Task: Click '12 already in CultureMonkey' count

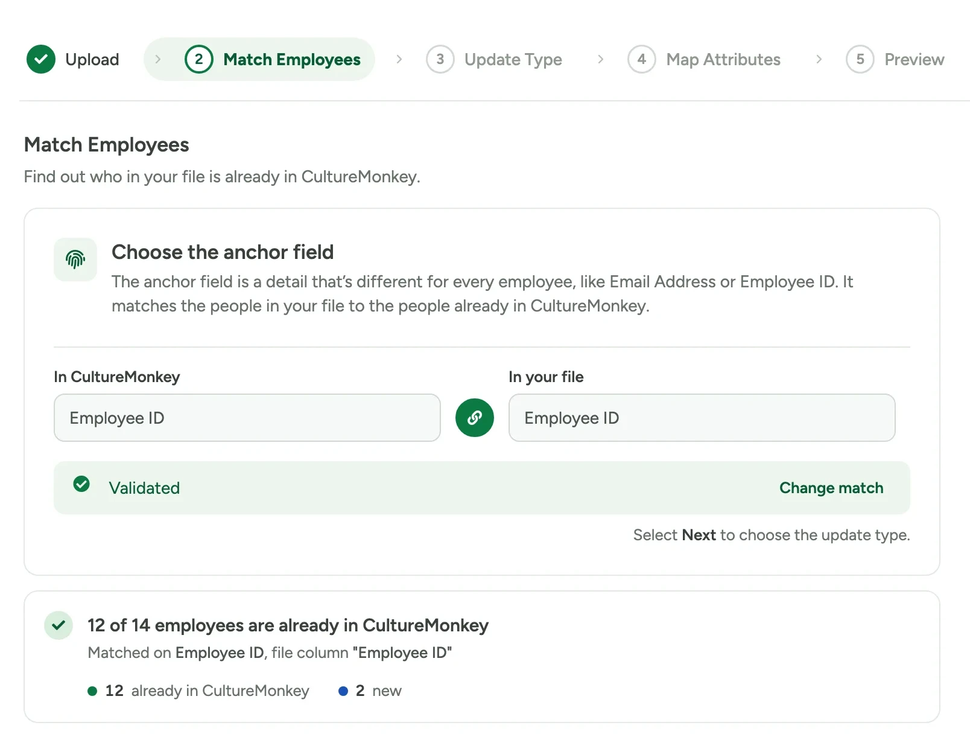Action: [x=207, y=691]
